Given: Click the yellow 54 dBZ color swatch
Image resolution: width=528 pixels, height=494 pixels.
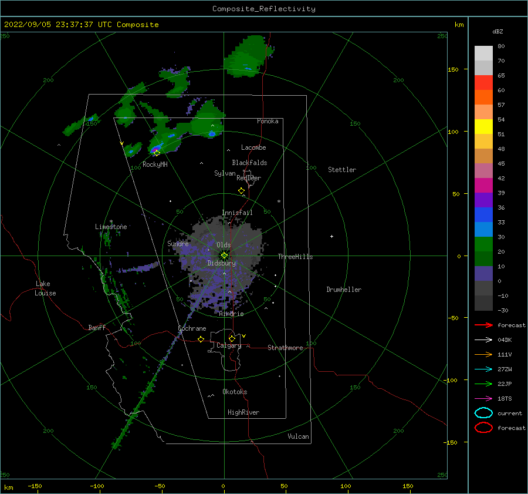Looking at the screenshot, I should [x=483, y=126].
